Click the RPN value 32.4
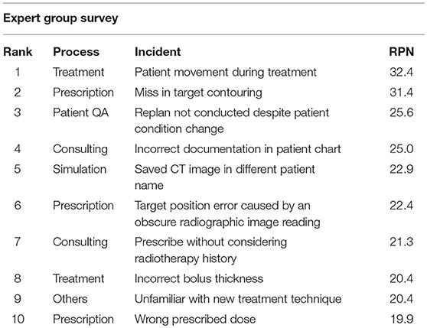 (x=402, y=72)
